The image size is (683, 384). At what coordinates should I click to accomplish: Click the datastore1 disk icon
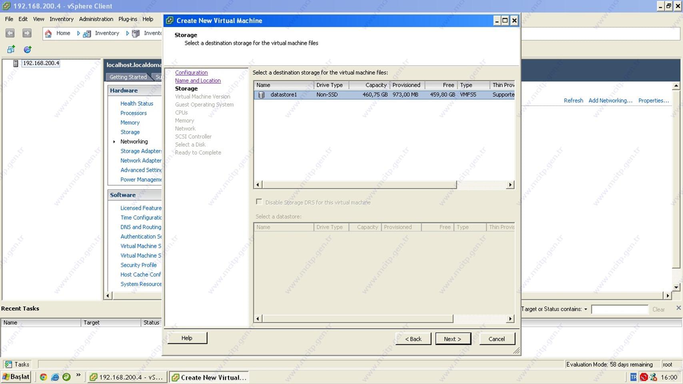tap(262, 95)
